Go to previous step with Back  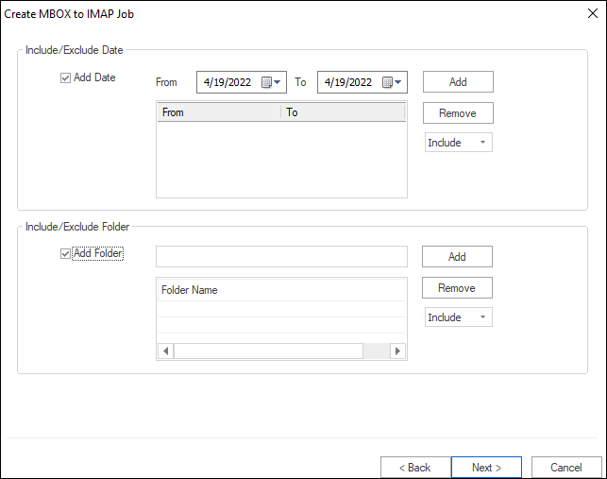[x=415, y=468]
